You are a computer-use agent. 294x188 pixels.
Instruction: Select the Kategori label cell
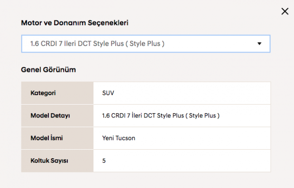(57, 93)
